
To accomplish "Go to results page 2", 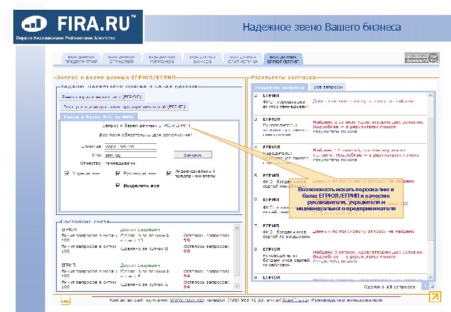I will [x=432, y=285].
